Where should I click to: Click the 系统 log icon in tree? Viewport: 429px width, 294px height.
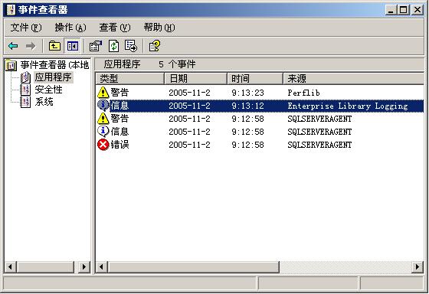click(25, 102)
